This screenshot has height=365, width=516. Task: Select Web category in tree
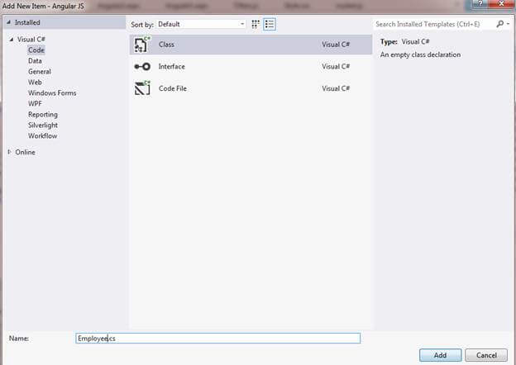coord(35,83)
